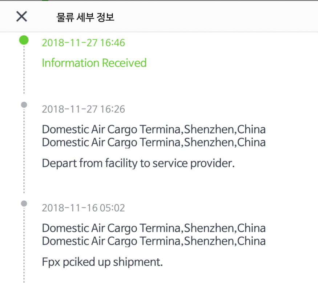Select the 물류 세부 정보 page title
The height and width of the screenshot is (283, 318).
tap(85, 17)
